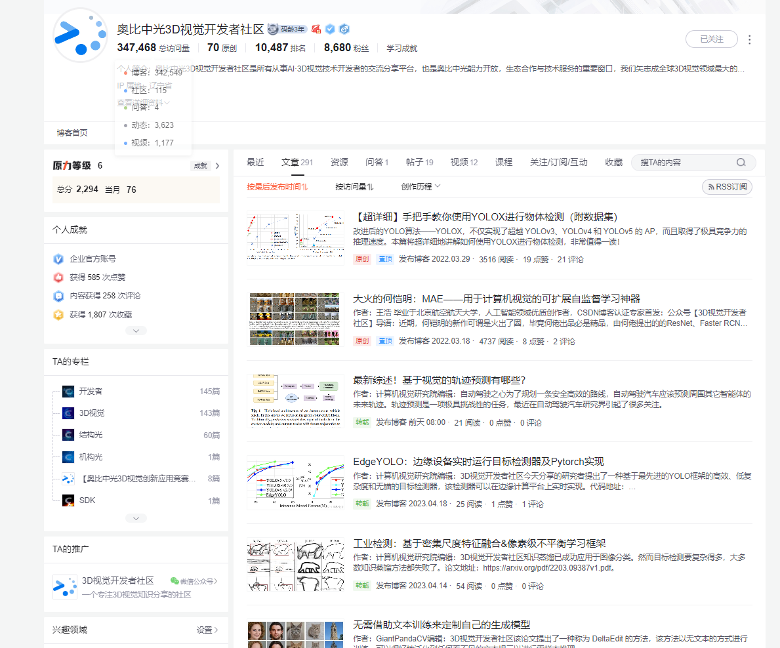Open the 无需借助文本训练 article title
Screen dimensions: 780x648
441,625
